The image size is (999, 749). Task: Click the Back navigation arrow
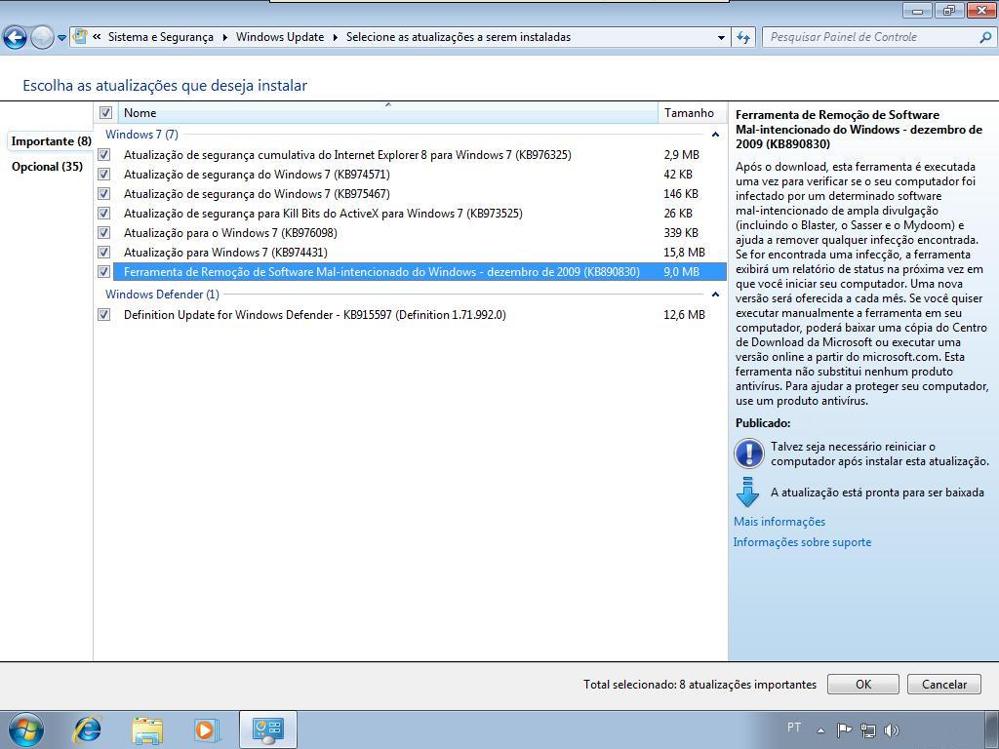click(16, 38)
